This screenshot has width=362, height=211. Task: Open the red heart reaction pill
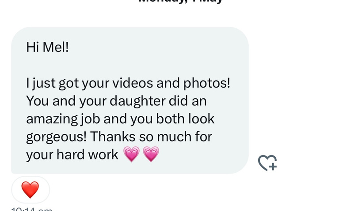pos(30,189)
